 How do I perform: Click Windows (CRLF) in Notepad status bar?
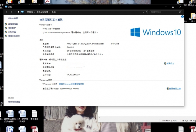169,121
